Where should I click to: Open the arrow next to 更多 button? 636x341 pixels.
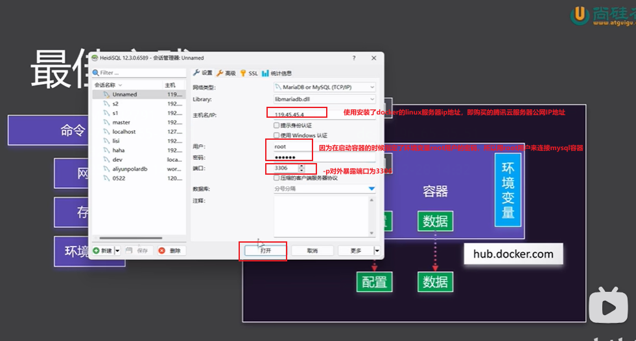point(377,250)
